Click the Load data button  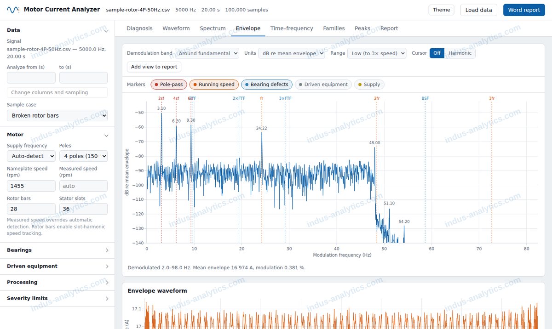(479, 10)
